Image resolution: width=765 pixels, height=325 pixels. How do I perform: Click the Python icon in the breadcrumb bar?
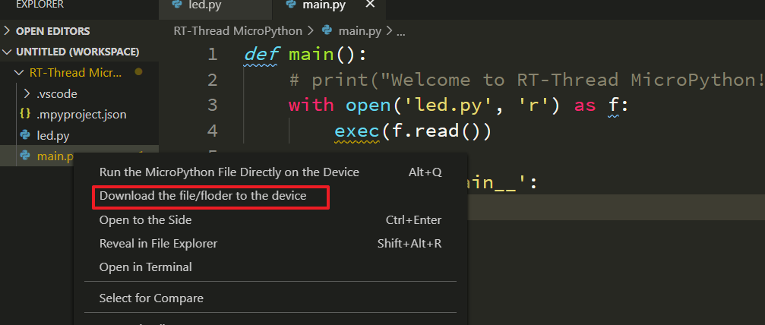tap(327, 31)
